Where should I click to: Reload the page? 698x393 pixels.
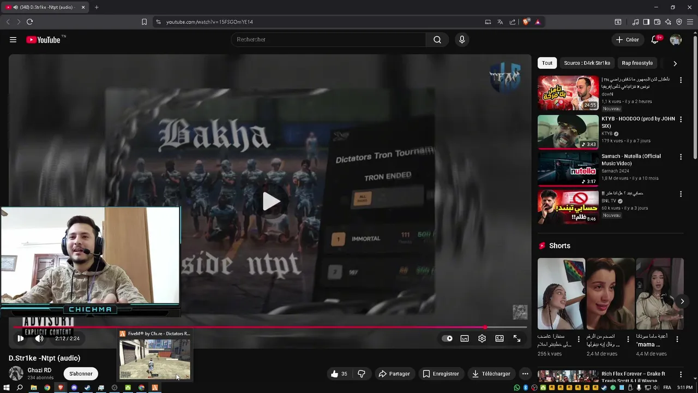[x=29, y=22]
